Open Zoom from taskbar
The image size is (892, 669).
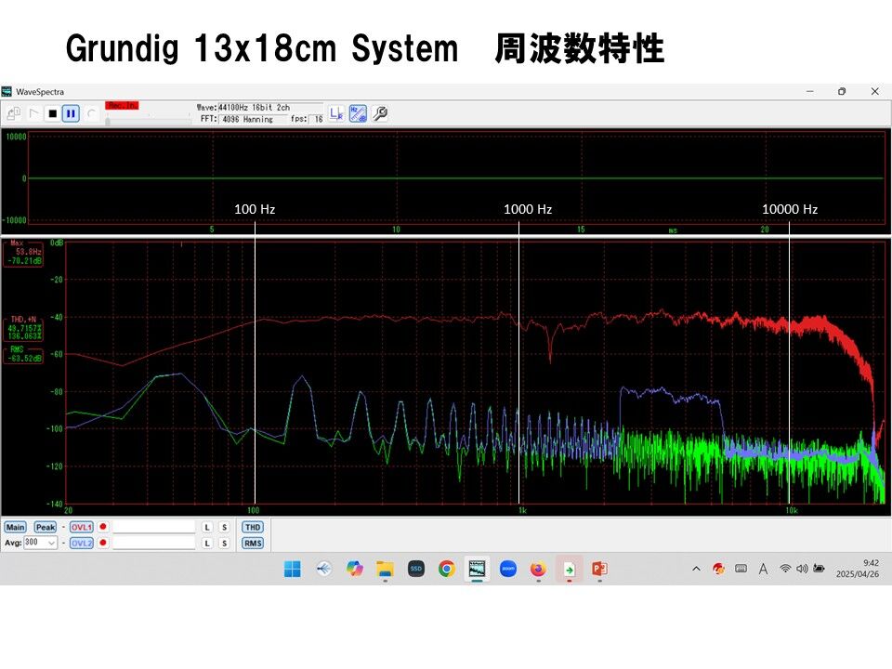pyautogui.click(x=508, y=569)
